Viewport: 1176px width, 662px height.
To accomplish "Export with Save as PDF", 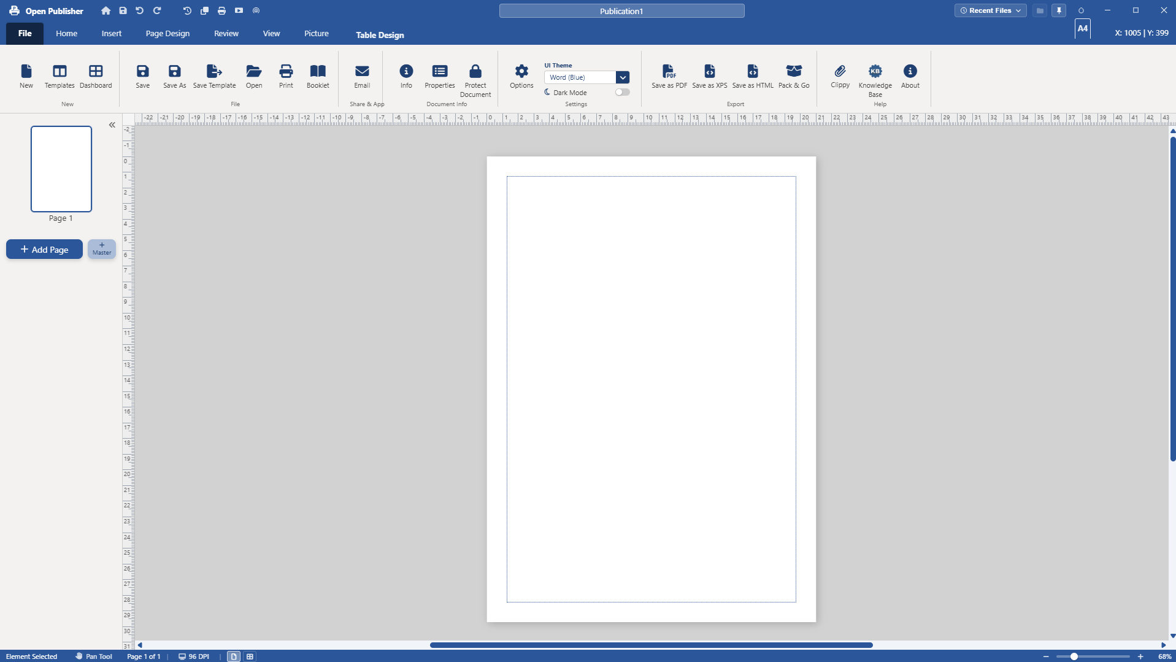I will tap(669, 77).
